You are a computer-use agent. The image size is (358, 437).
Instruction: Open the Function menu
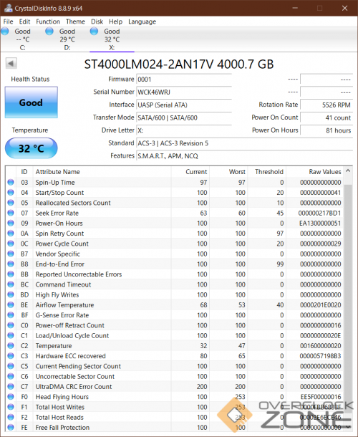(x=48, y=21)
